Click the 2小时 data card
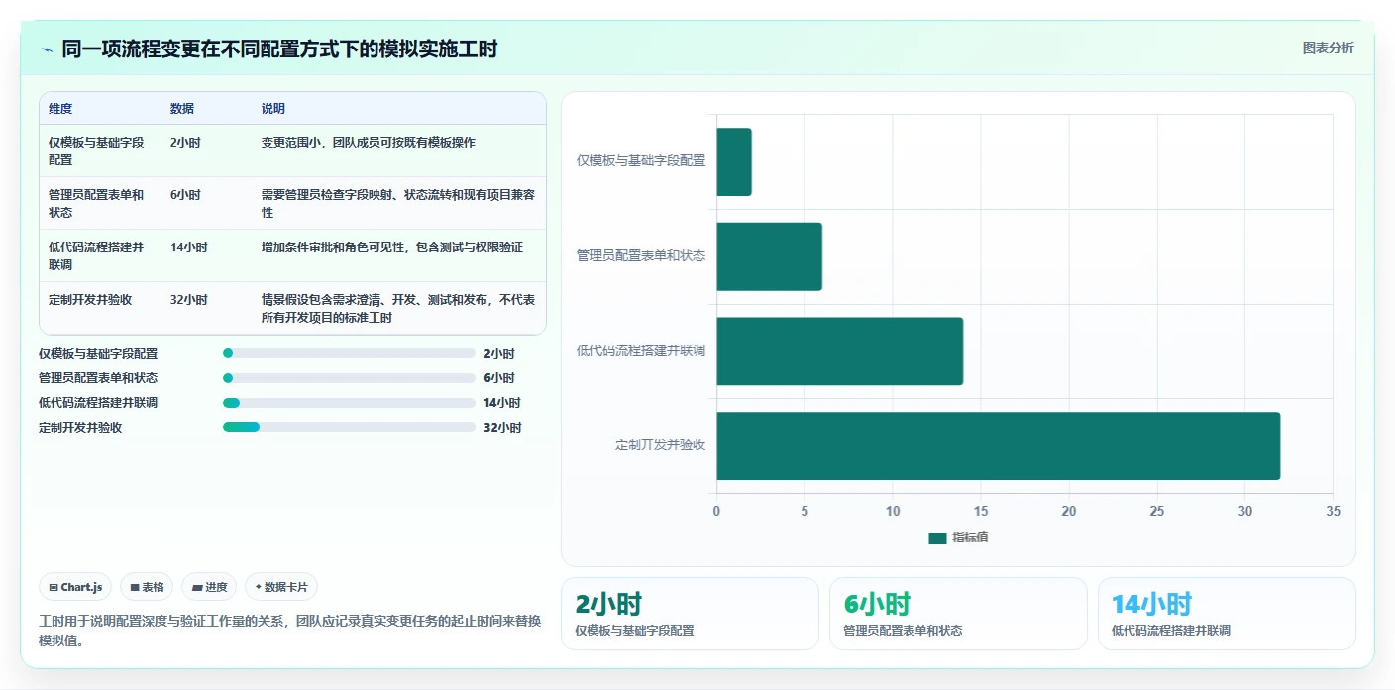 tap(690, 614)
